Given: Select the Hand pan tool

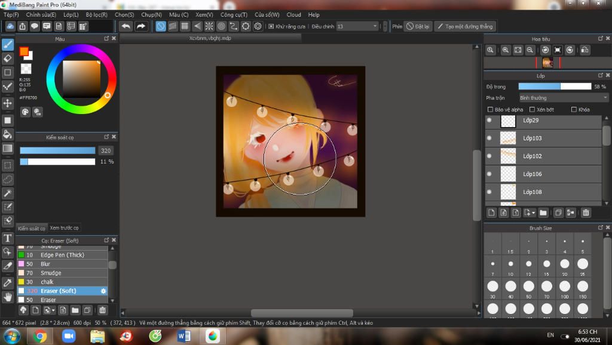Looking at the screenshot, I should [x=8, y=297].
